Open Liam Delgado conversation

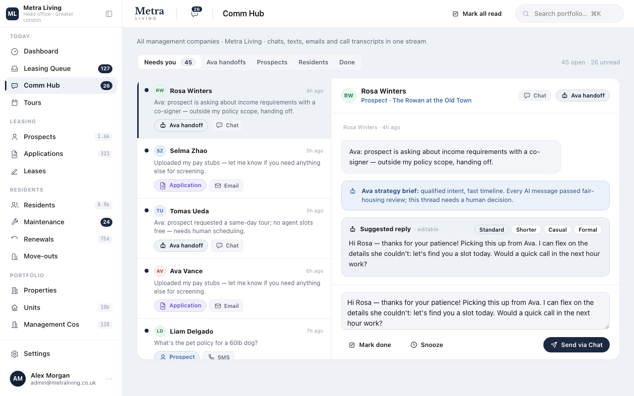pyautogui.click(x=234, y=340)
